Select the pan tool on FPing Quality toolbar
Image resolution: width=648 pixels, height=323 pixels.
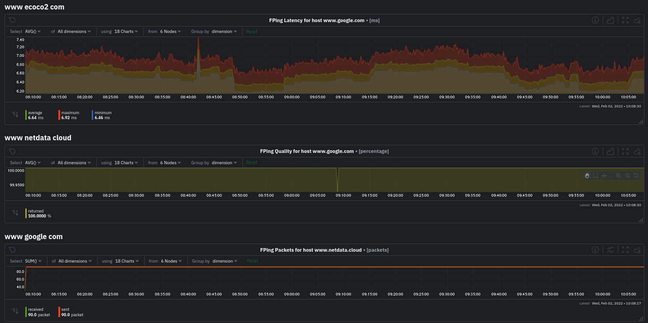587,175
